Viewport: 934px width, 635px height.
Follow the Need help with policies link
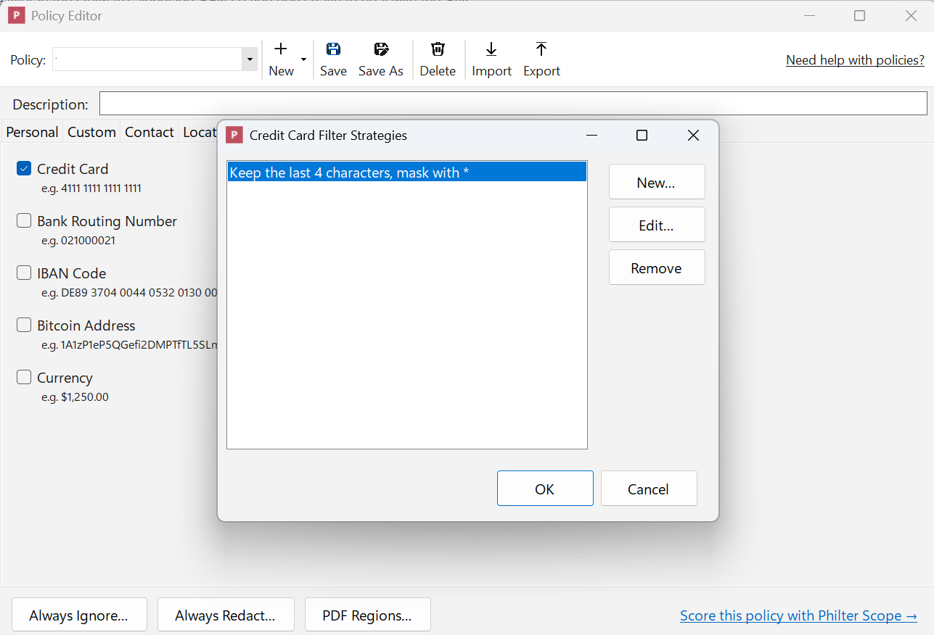click(x=856, y=60)
